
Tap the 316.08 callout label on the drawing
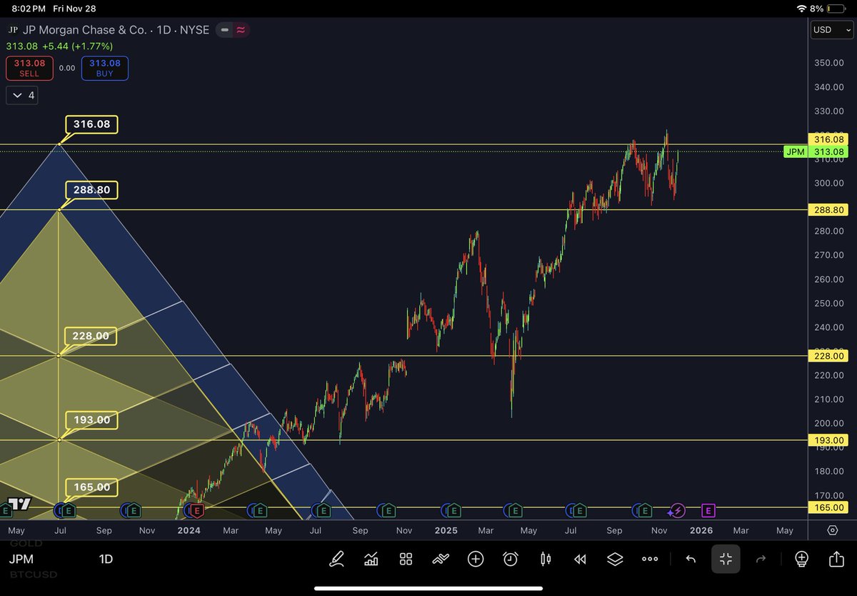(x=91, y=124)
